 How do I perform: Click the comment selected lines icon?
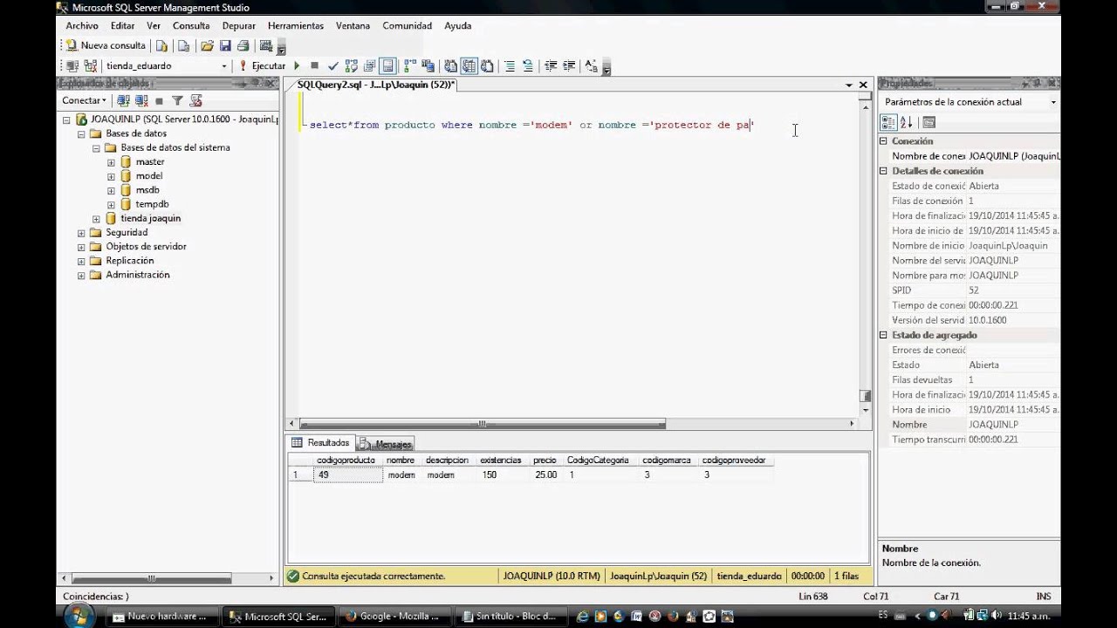[510, 65]
